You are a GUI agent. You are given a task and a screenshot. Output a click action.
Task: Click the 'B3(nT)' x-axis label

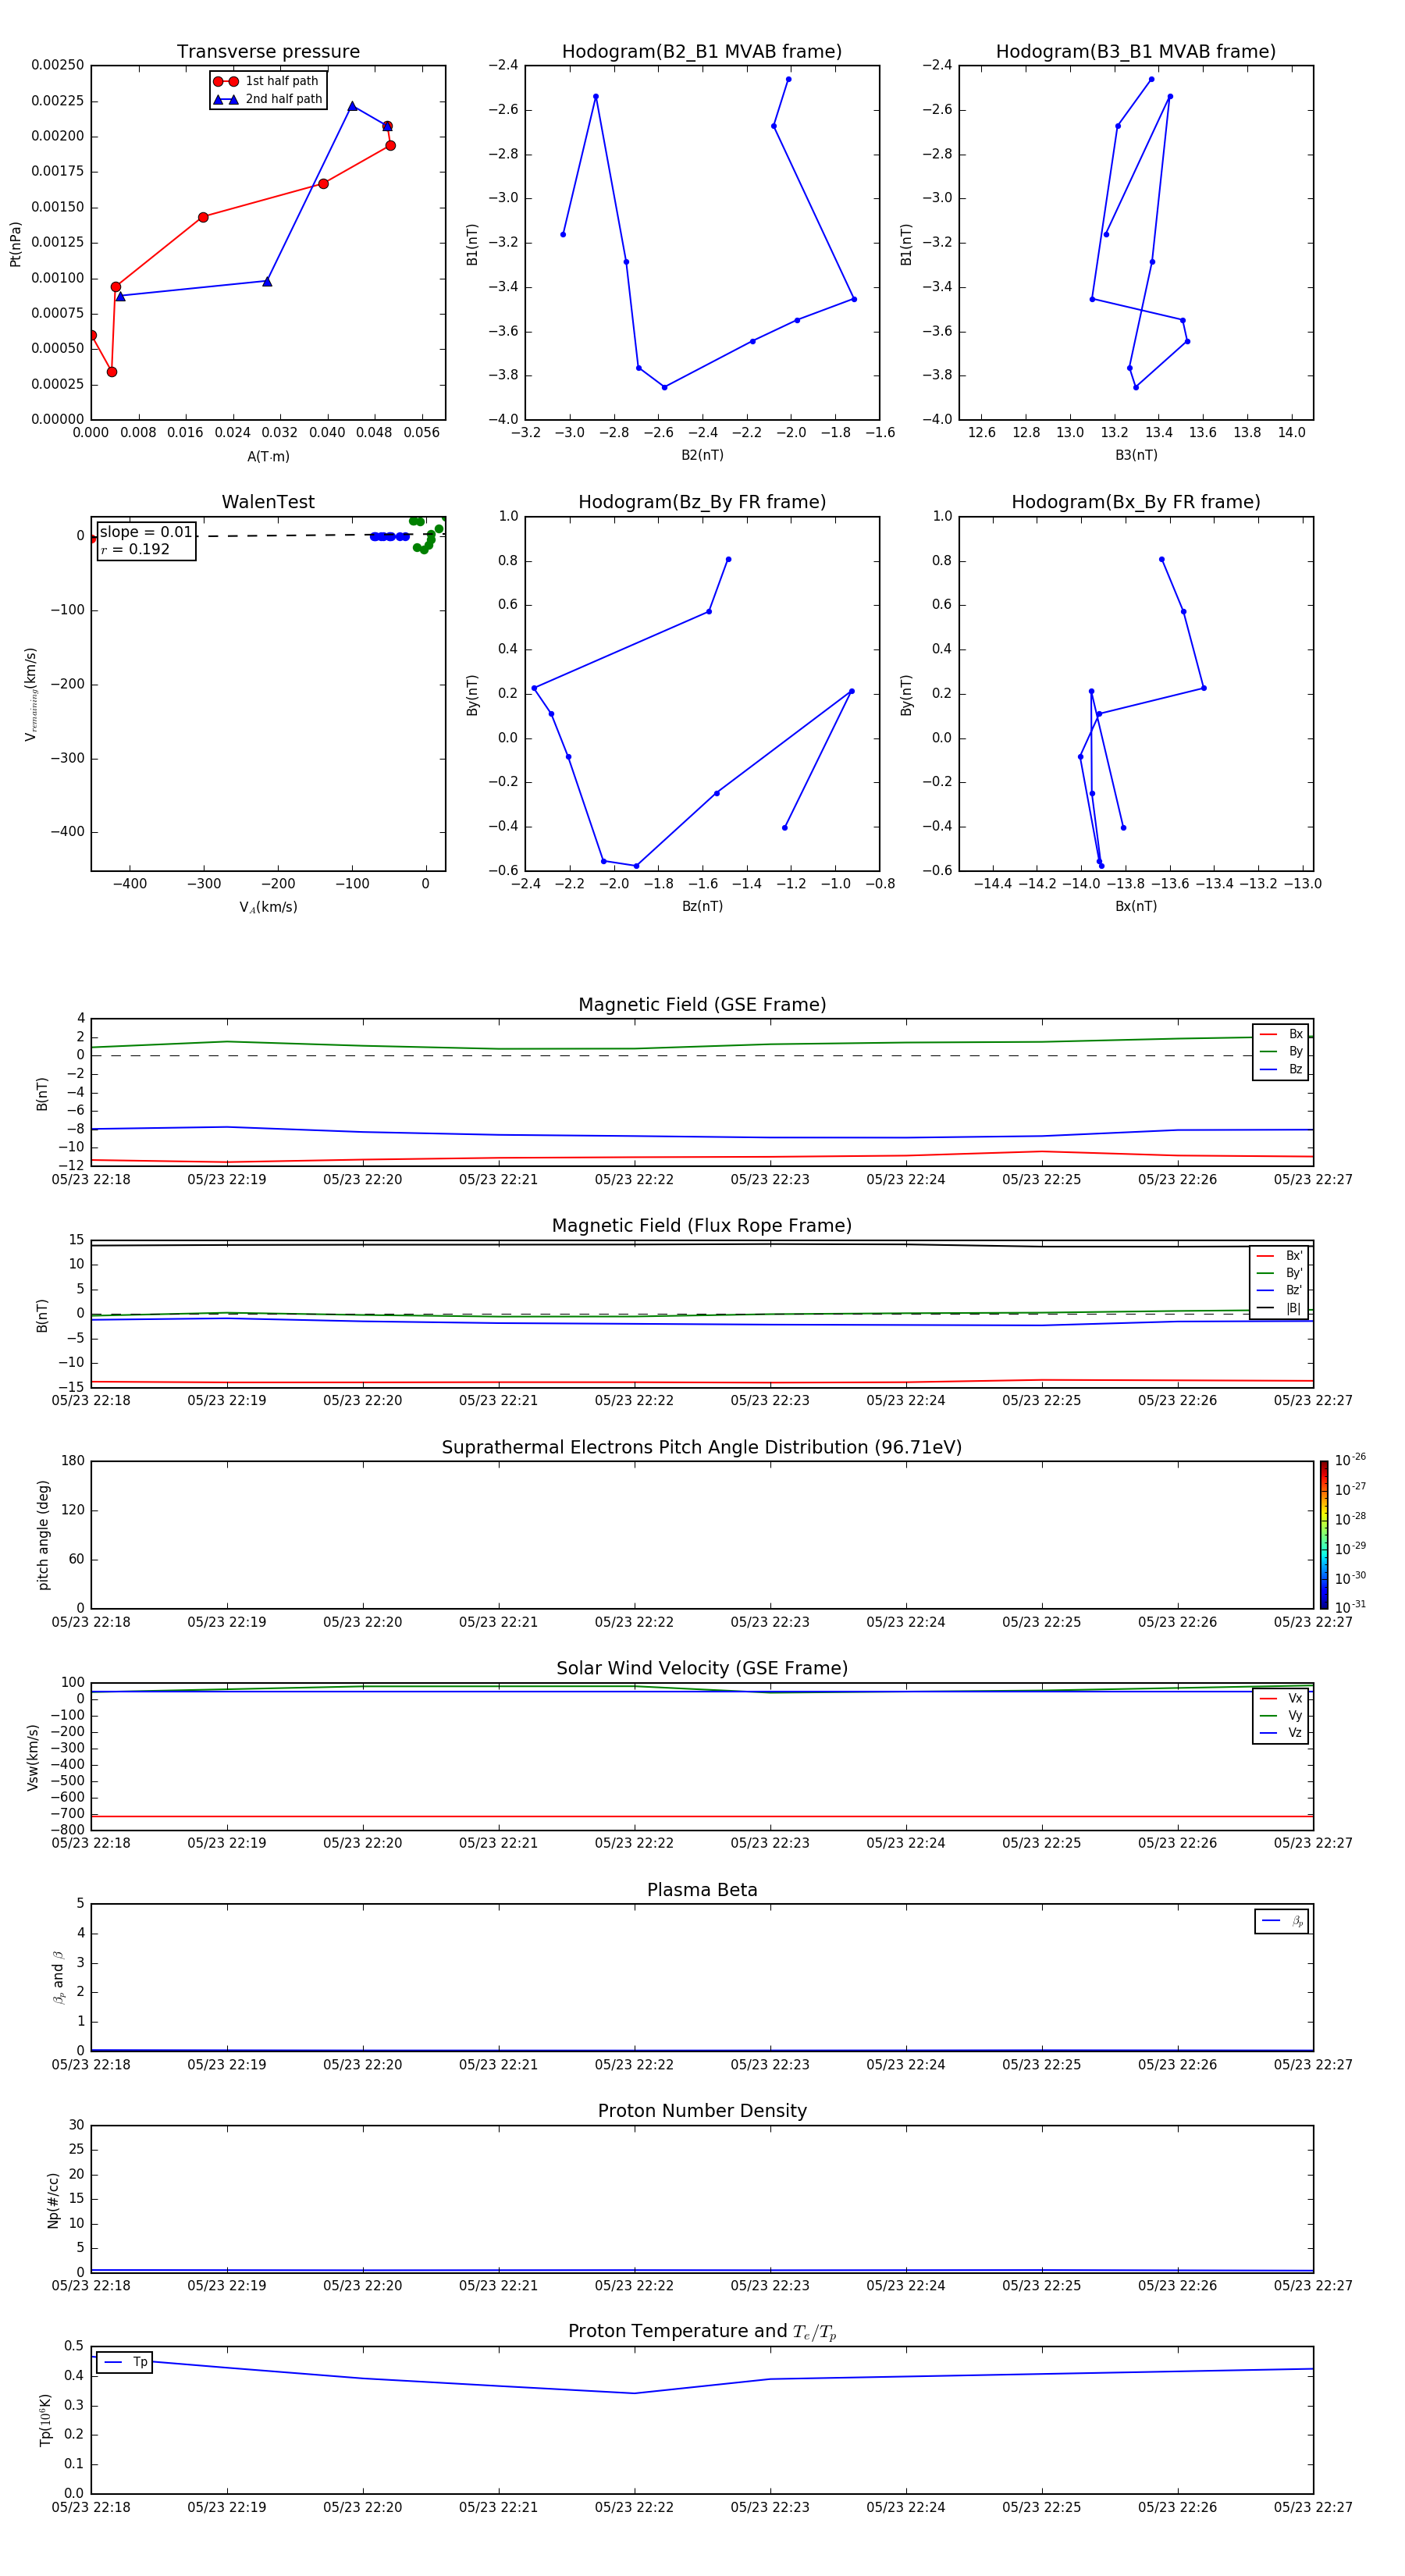click(x=1136, y=455)
